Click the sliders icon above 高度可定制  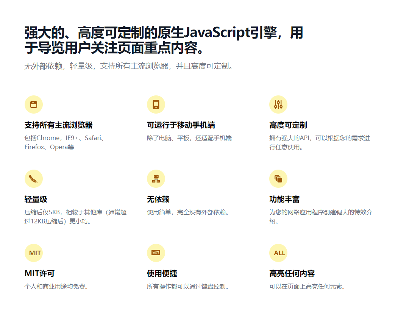tap(278, 104)
